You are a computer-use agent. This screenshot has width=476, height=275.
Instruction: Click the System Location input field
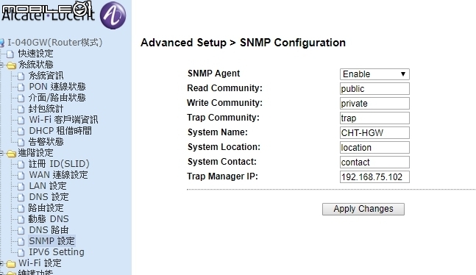(374, 148)
